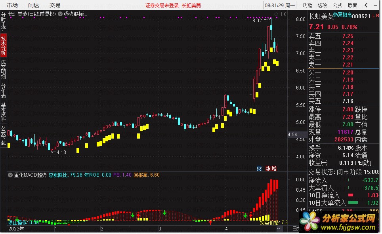Click the 热泵概念 concept tag
Viewport: 382px width, 234px height.
pos(342,15)
